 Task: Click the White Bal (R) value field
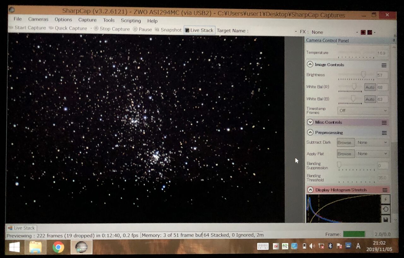pos(383,87)
